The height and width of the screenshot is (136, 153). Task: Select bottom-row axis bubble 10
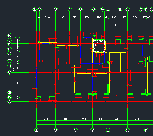(108, 130)
